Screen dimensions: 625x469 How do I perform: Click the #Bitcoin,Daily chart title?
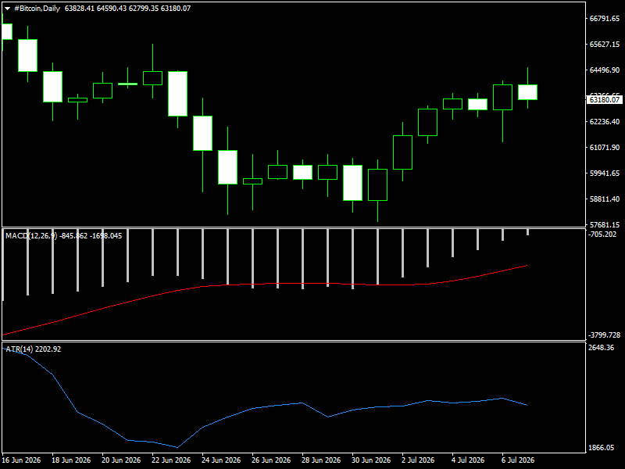tap(37, 9)
